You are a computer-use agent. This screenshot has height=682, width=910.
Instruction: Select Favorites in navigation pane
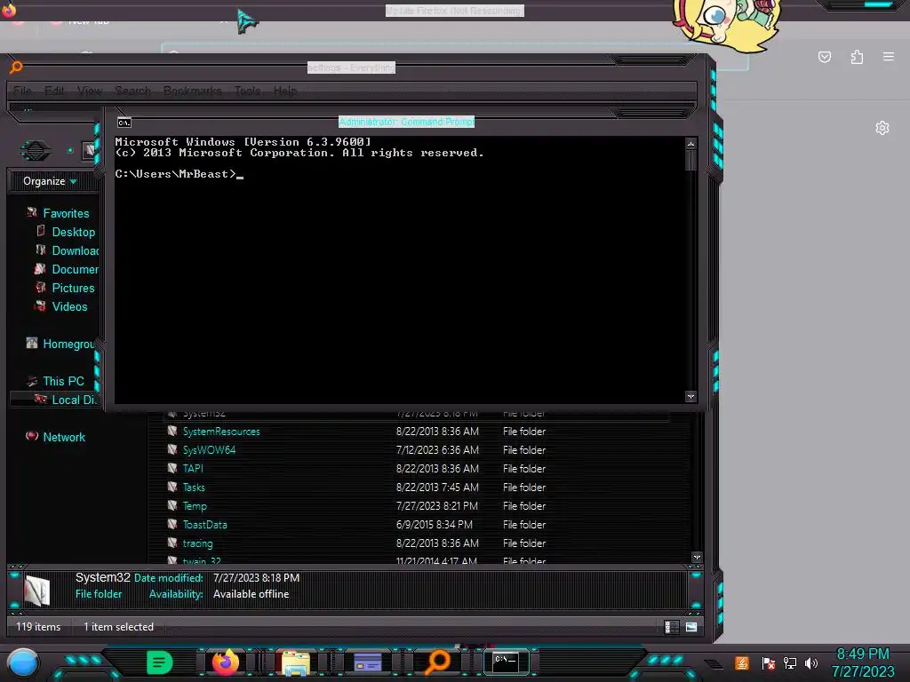(66, 213)
